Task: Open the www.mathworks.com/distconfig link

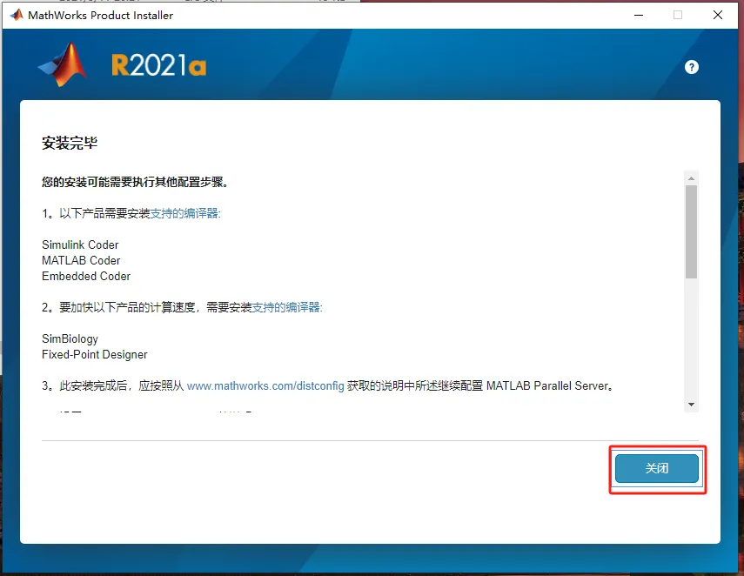Action: click(x=265, y=385)
